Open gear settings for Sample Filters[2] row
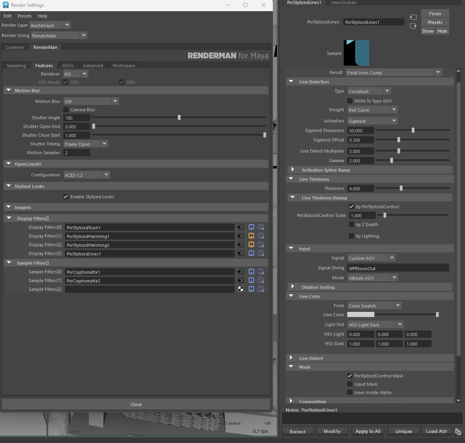465x443 pixels. (x=261, y=289)
